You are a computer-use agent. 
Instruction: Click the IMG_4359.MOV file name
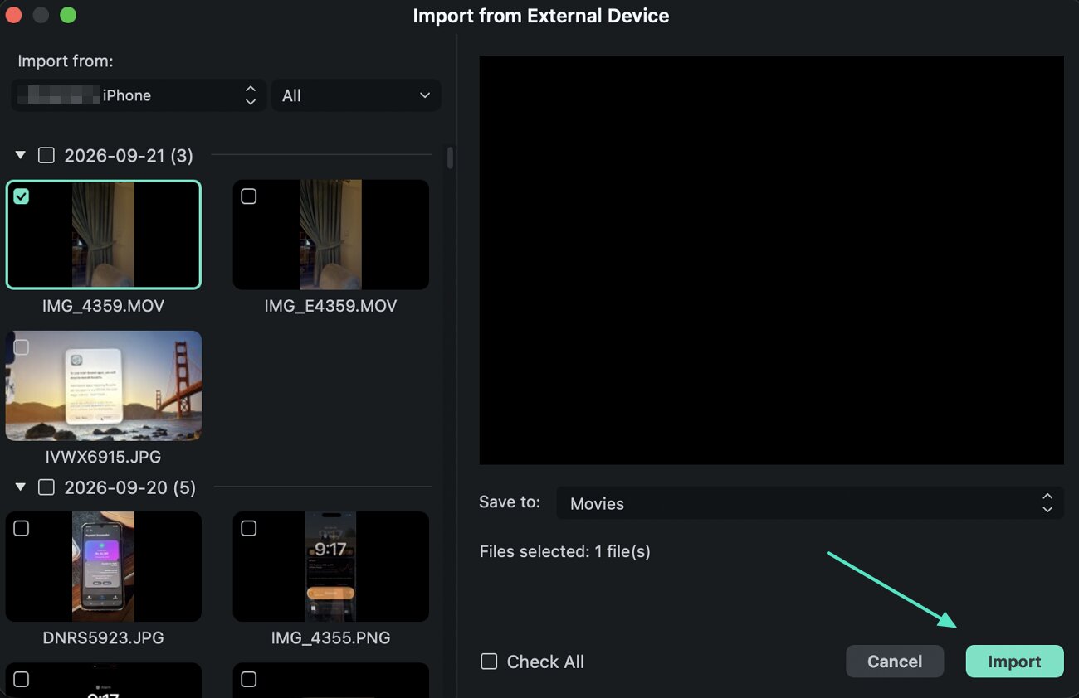click(x=104, y=306)
